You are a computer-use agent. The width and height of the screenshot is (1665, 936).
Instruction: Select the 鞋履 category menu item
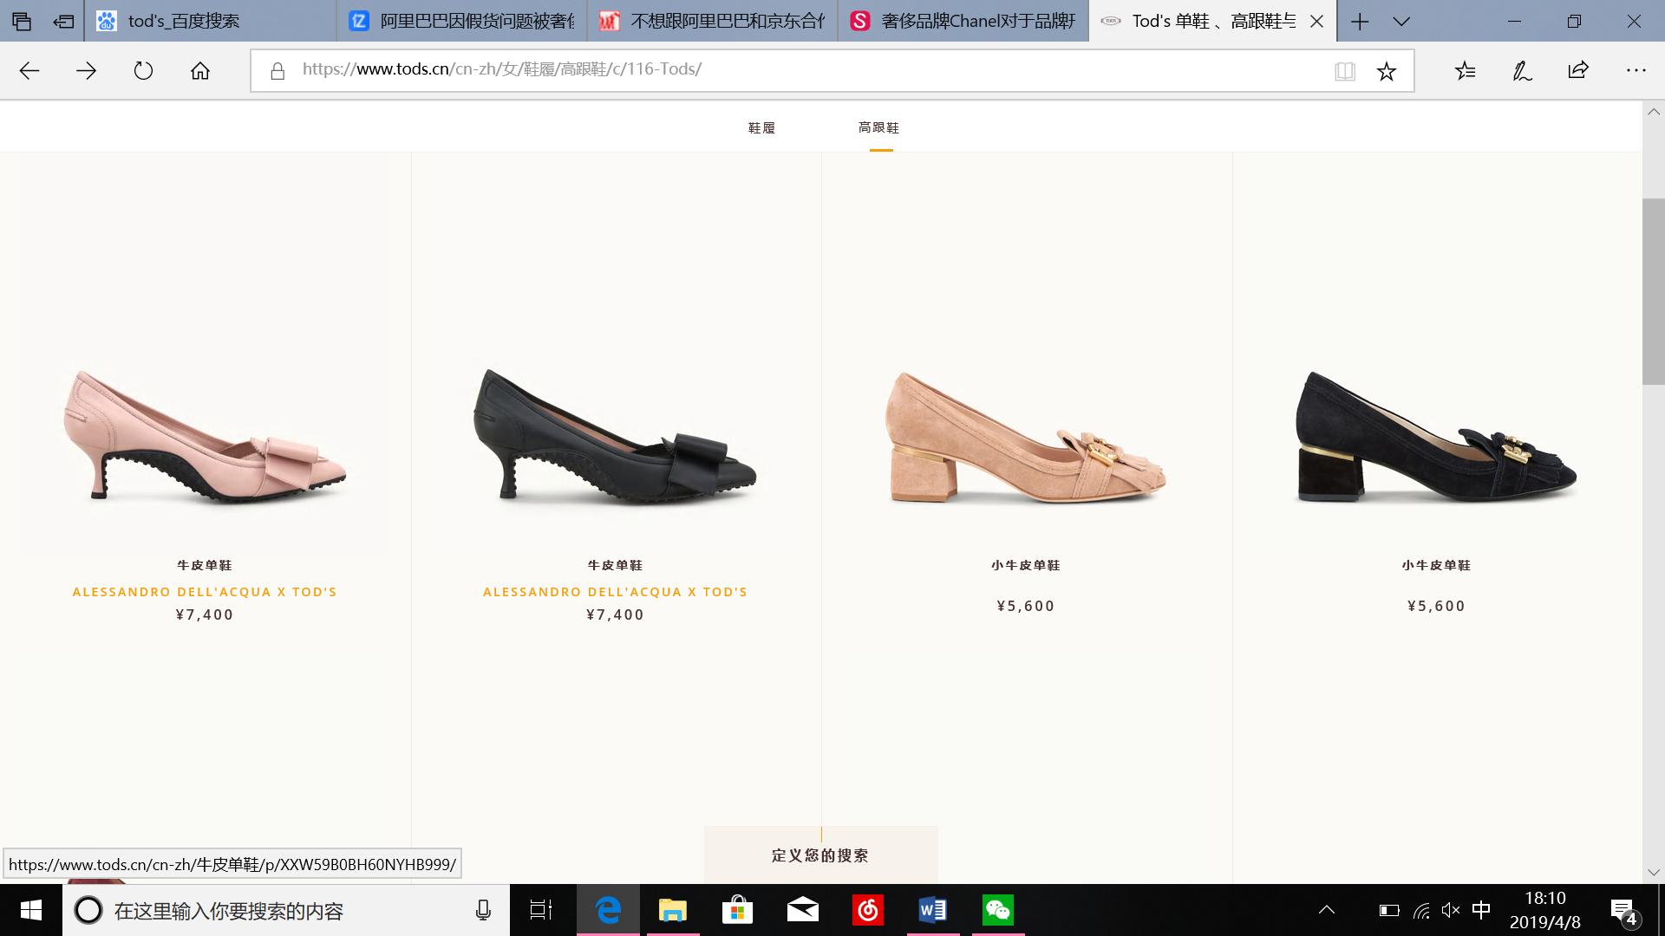(761, 128)
